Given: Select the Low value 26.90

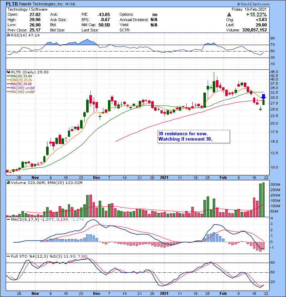Looking at the screenshot, I should click(35, 25).
